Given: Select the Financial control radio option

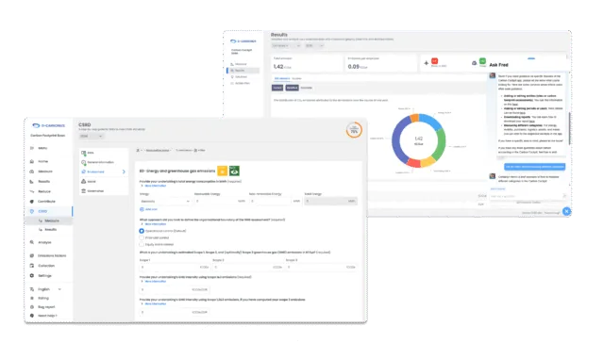Looking at the screenshot, I should [142, 237].
